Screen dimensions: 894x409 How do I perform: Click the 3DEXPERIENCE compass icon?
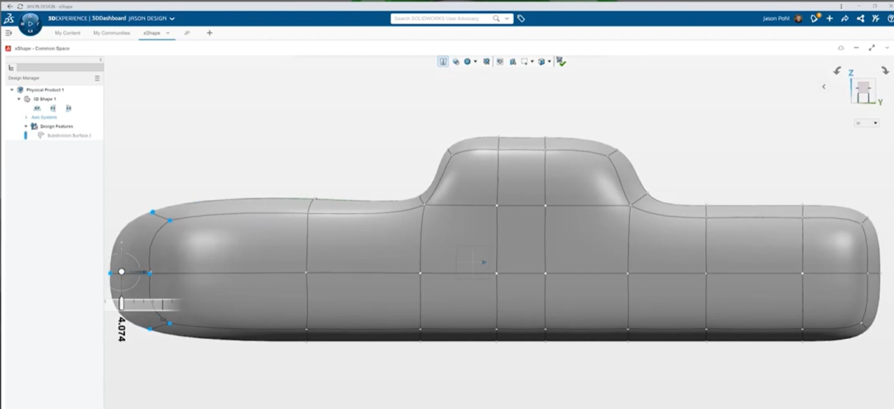tap(31, 23)
